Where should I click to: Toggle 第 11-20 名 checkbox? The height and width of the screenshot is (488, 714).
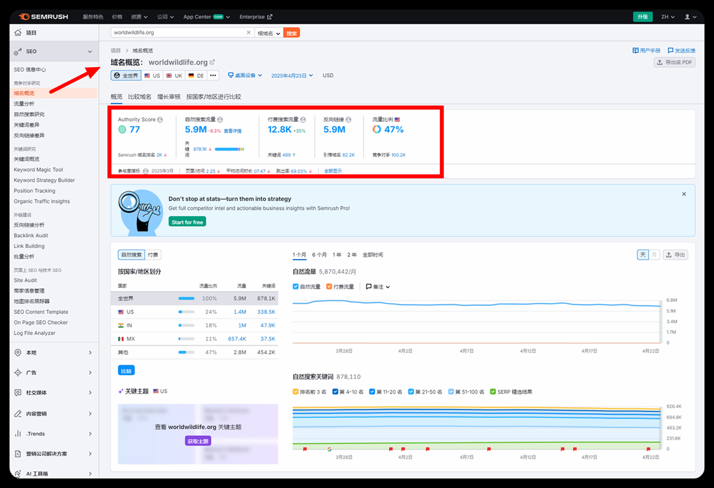click(372, 392)
